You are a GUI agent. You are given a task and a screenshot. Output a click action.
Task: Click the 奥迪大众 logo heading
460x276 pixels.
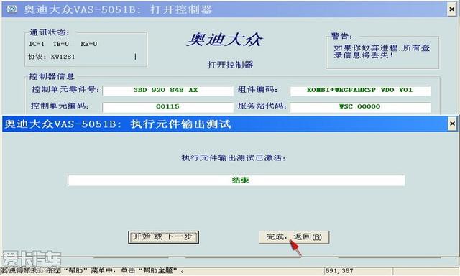(x=225, y=40)
